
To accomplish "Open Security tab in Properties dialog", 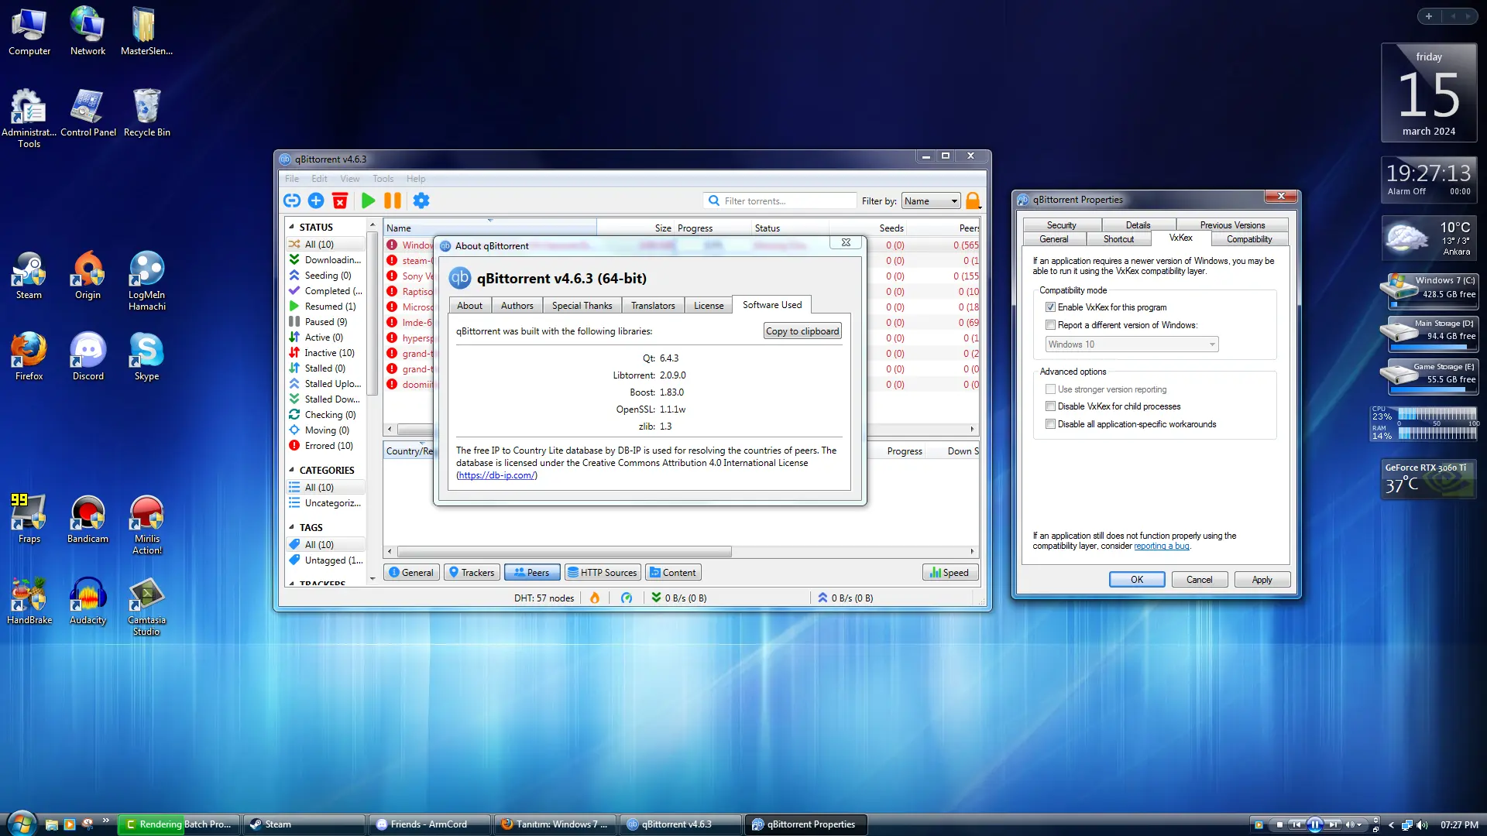I will point(1061,225).
